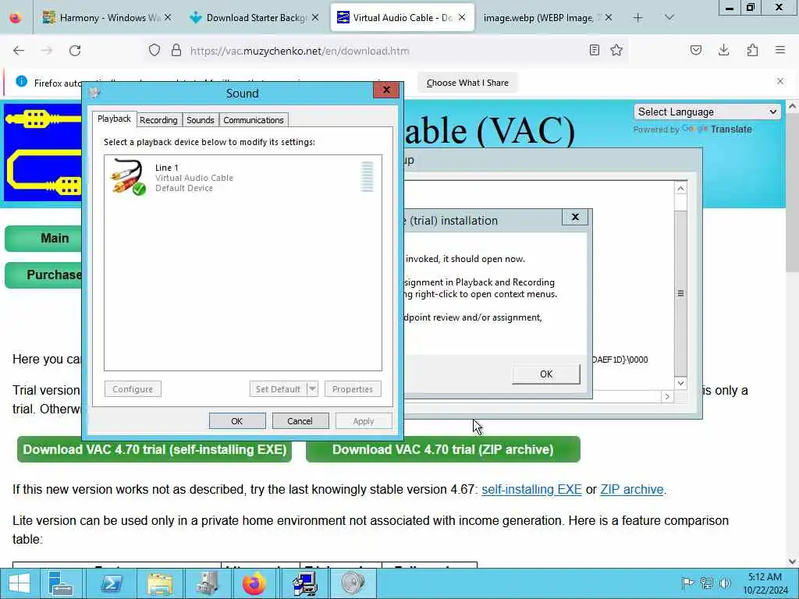799x599 pixels.
Task: Go back to previous page
Action: 19,51
